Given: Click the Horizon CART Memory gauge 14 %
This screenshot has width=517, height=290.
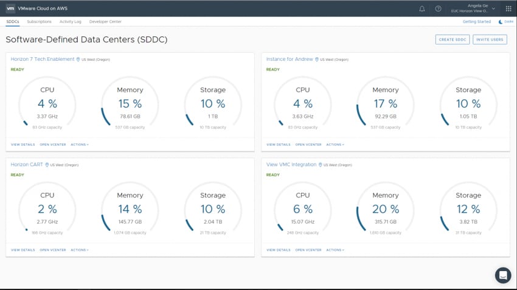Looking at the screenshot, I should (130, 209).
